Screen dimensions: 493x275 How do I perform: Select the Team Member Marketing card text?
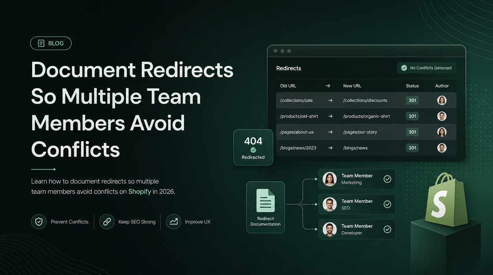pos(357,179)
